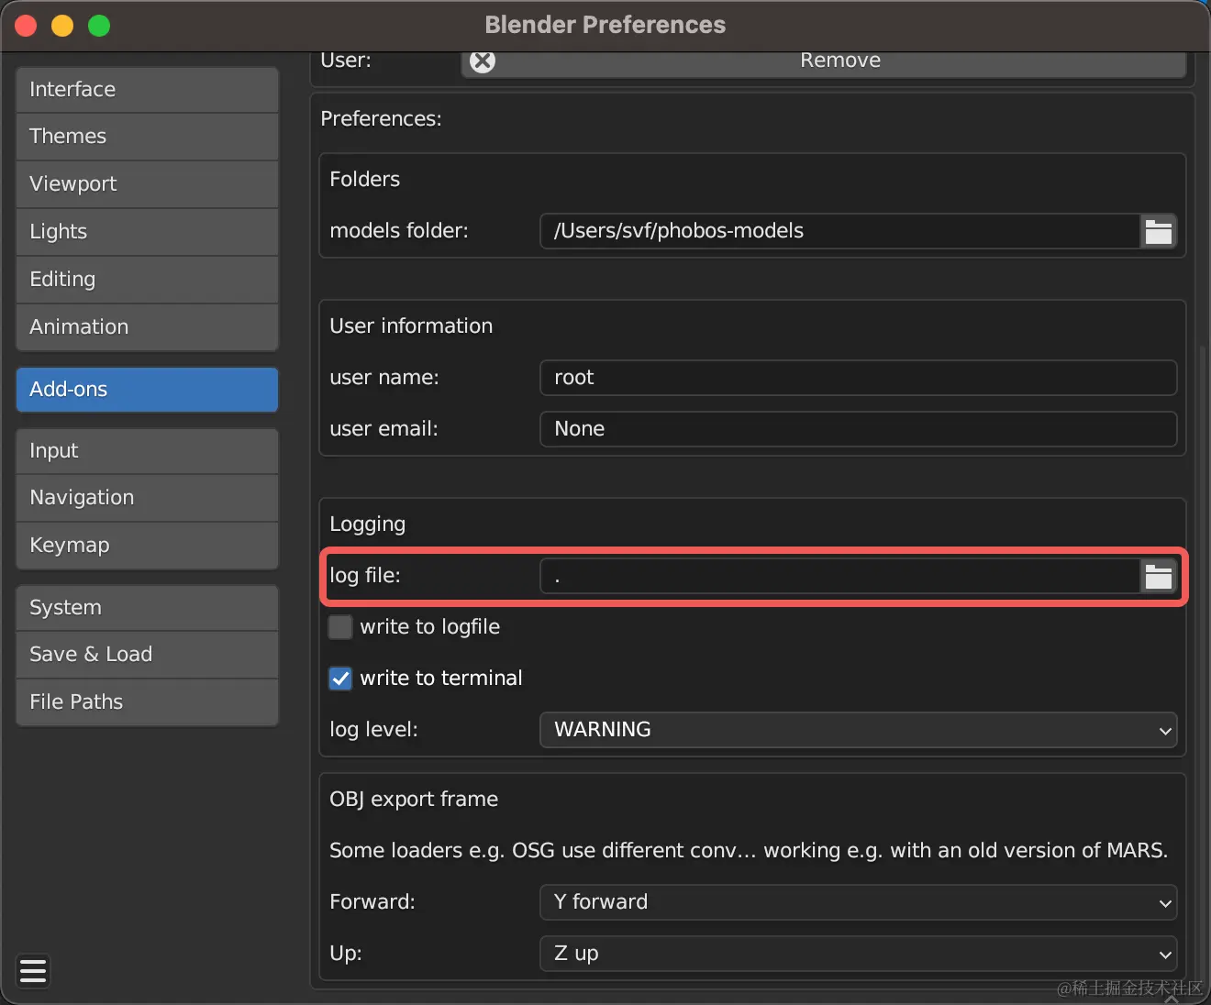The width and height of the screenshot is (1211, 1005).
Task: Disable write to terminal
Action: (339, 679)
